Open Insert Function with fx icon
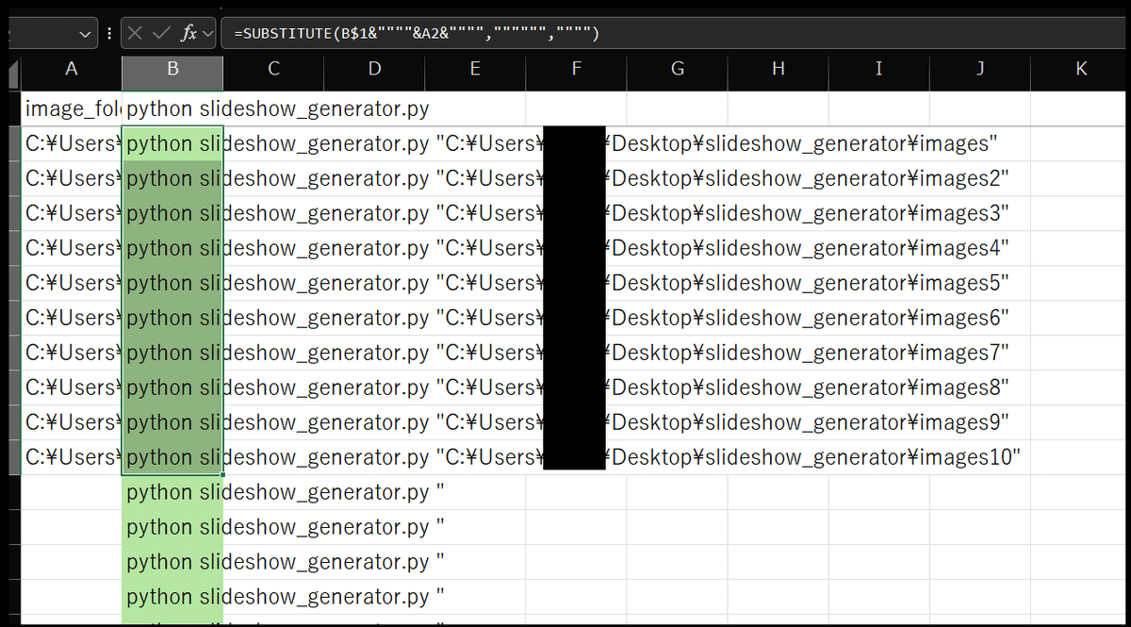 click(x=189, y=34)
